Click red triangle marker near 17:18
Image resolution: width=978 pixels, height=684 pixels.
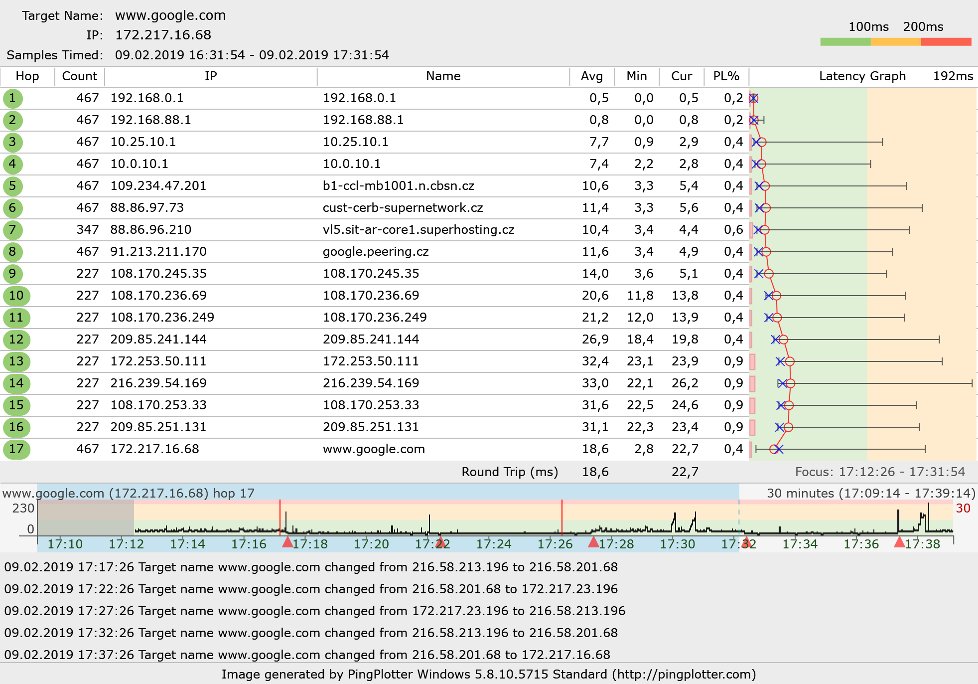[x=287, y=542]
